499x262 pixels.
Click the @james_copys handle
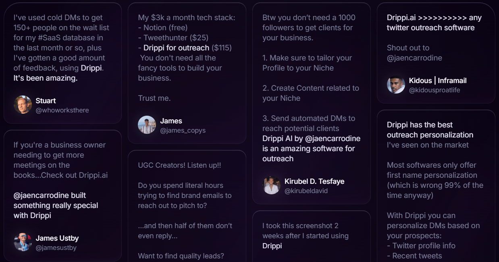[x=183, y=130]
